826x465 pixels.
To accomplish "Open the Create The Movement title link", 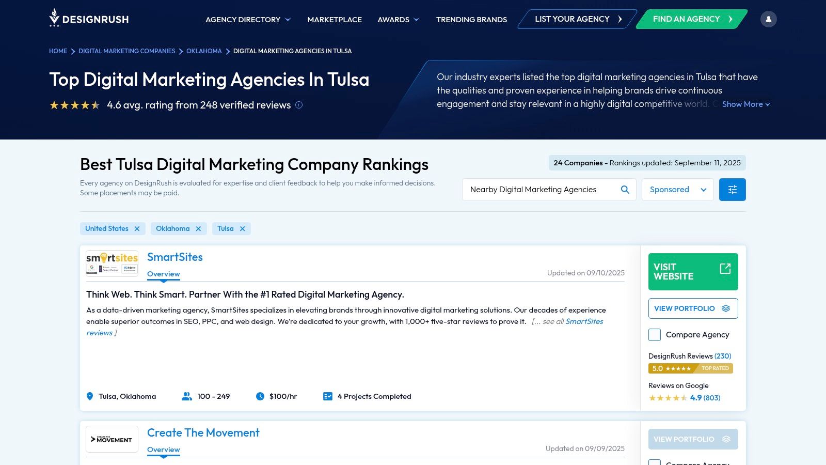I will [x=203, y=433].
